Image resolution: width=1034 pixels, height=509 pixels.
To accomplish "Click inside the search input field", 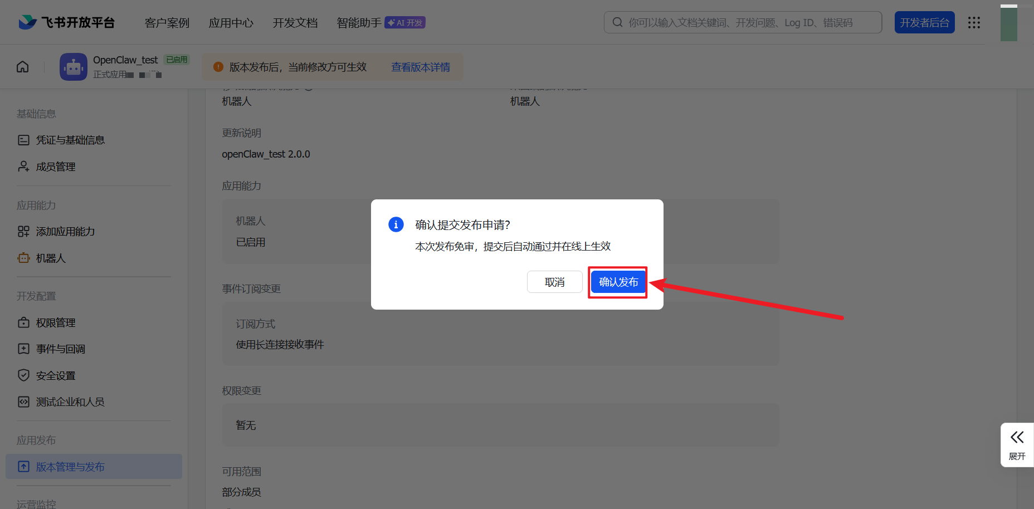I will pyautogui.click(x=724, y=22).
